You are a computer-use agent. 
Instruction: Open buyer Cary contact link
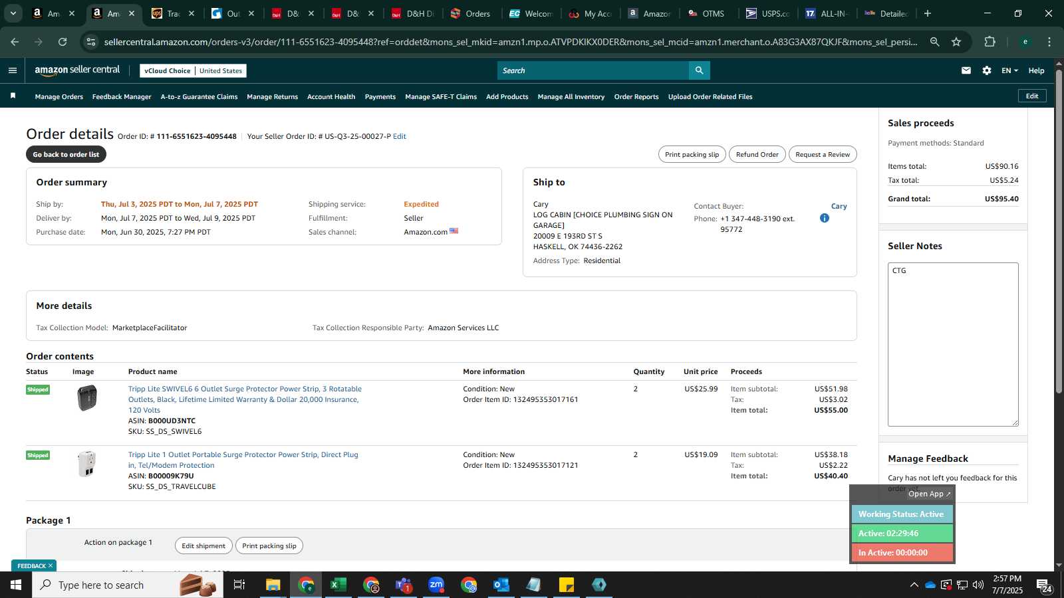pos(839,206)
